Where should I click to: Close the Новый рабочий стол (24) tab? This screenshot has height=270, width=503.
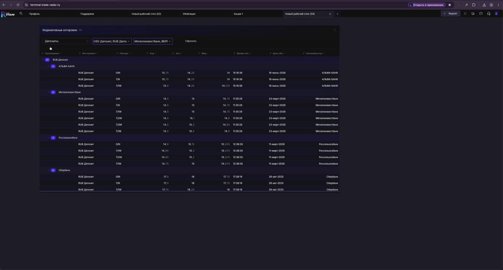[330, 14]
